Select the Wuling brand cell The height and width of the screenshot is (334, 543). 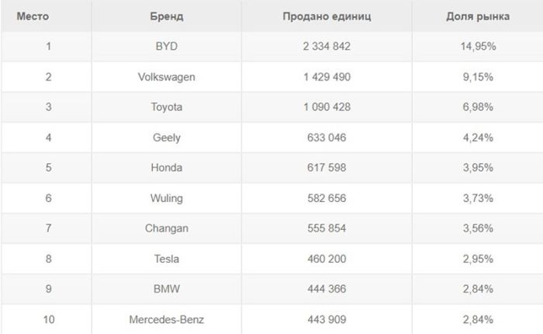coord(167,198)
